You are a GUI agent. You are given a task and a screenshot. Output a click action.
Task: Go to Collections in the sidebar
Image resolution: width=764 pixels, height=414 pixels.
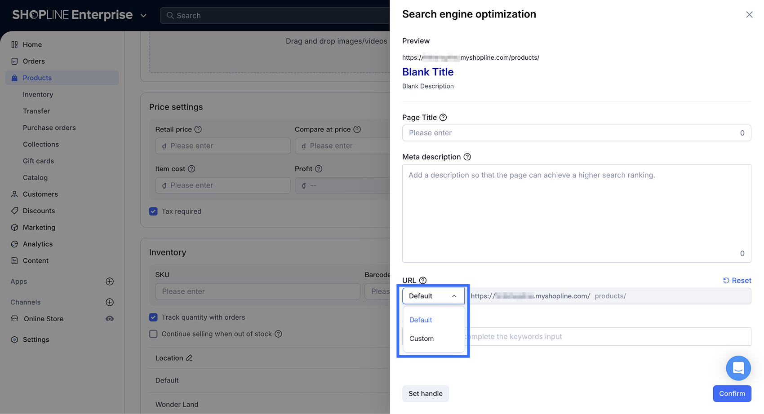41,144
